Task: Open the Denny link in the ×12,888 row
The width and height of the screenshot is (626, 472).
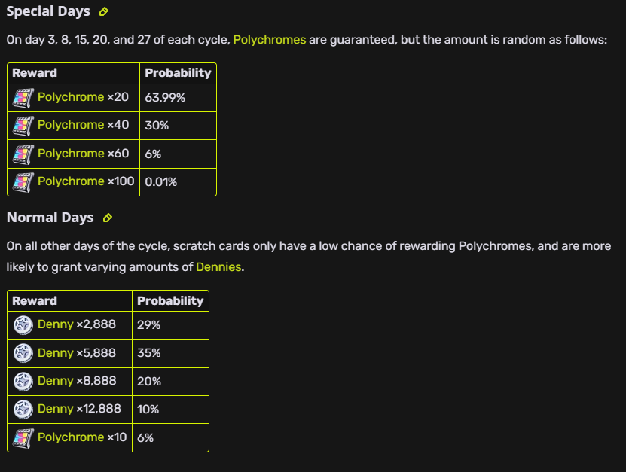Action: 55,409
